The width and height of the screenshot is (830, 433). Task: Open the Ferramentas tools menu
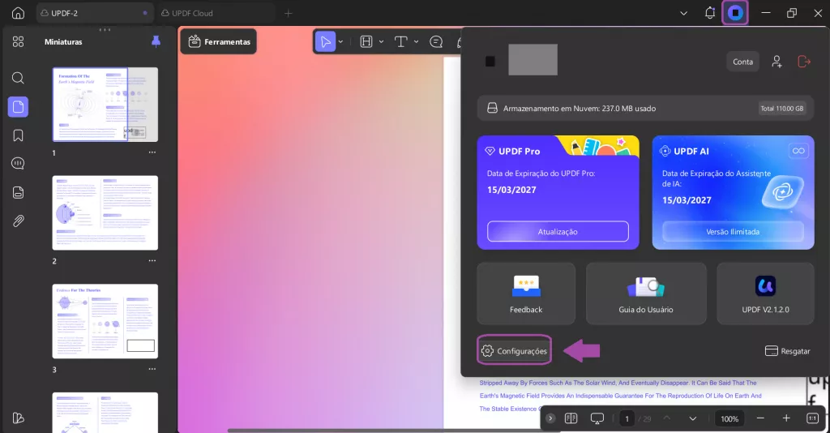point(219,41)
